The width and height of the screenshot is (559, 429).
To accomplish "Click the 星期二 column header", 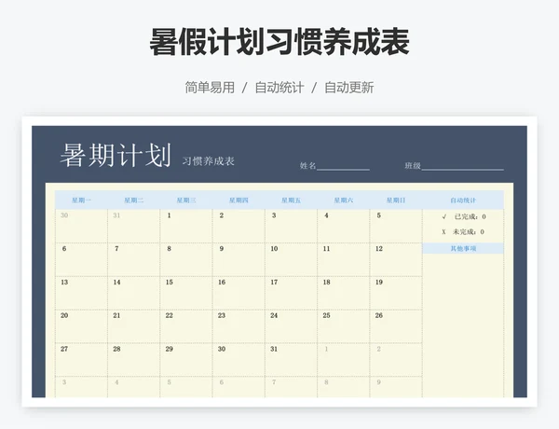I will click(x=133, y=201).
